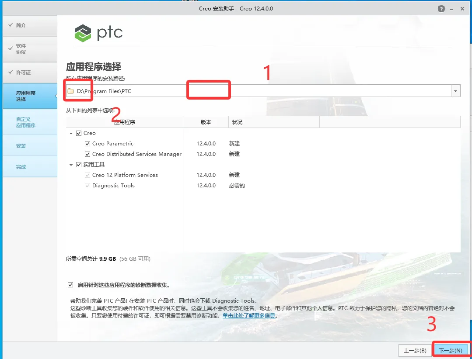The height and width of the screenshot is (359, 472).
Task: Disable 启用针对这些应用程序的诊断数据收集 checkbox
Action: click(70, 285)
